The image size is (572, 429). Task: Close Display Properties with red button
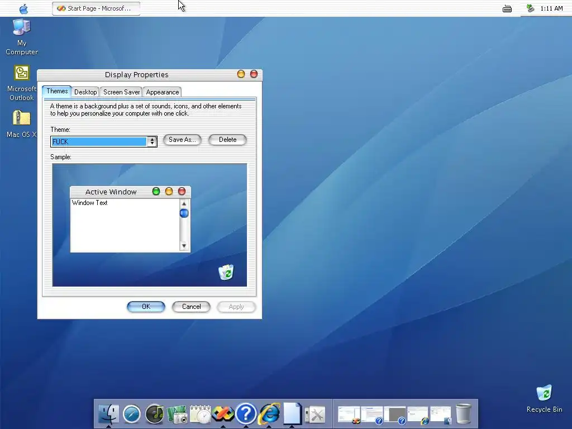point(254,74)
